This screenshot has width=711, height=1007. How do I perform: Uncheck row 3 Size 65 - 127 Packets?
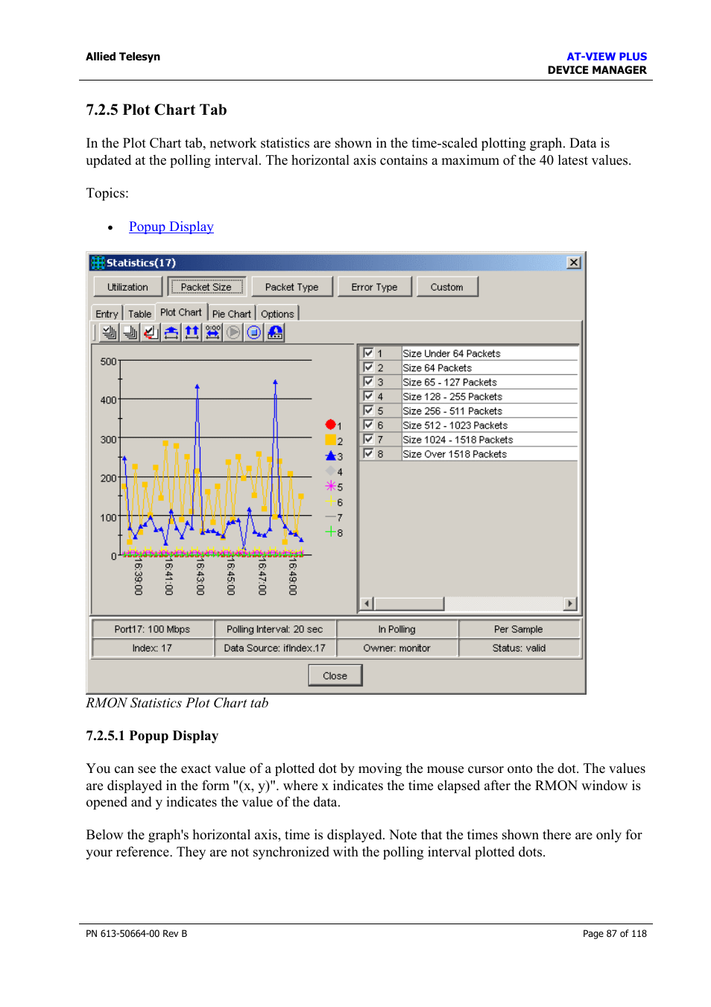(x=368, y=381)
